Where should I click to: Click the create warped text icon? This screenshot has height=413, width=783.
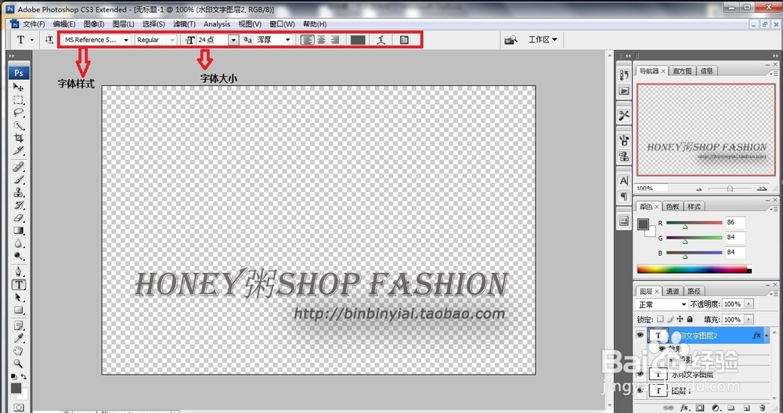[x=381, y=40]
